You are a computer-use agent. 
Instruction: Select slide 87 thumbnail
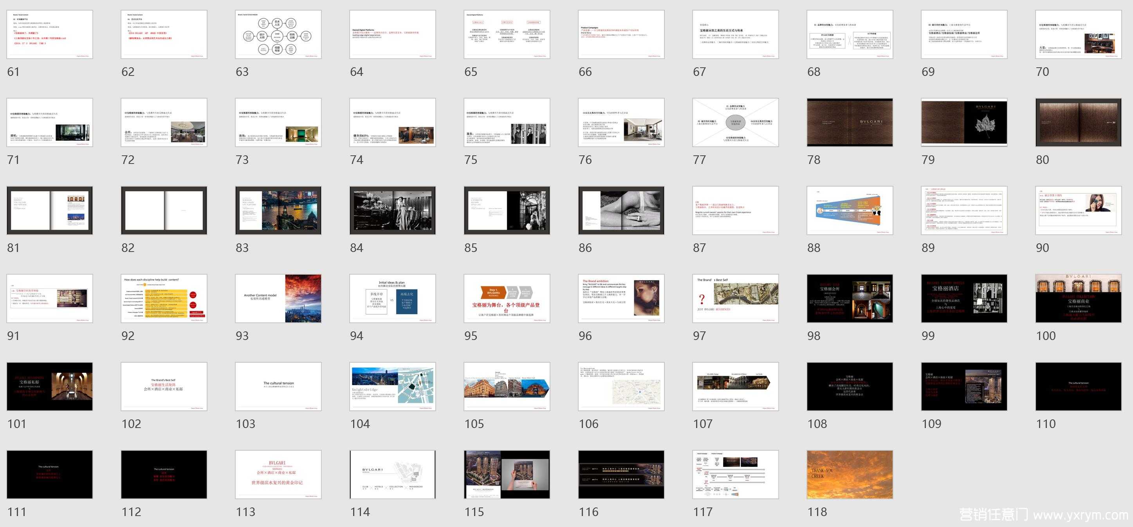(x=736, y=210)
